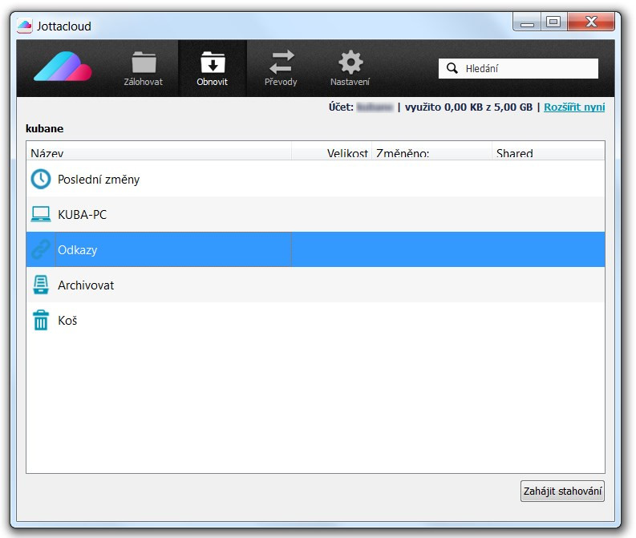636x538 pixels.
Task: Sort by the Změněno column header
Action: [x=431, y=152]
